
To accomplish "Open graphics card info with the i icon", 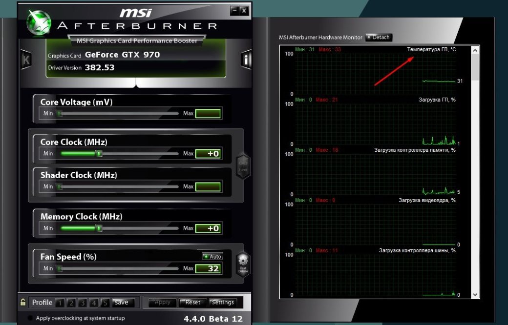I will click(x=247, y=60).
